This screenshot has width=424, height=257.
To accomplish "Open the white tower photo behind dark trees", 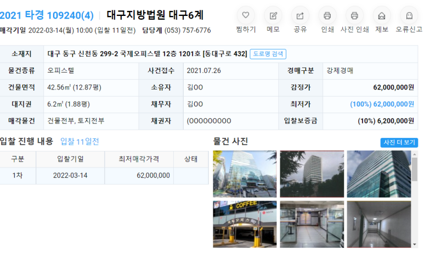I will click(x=312, y=174).
